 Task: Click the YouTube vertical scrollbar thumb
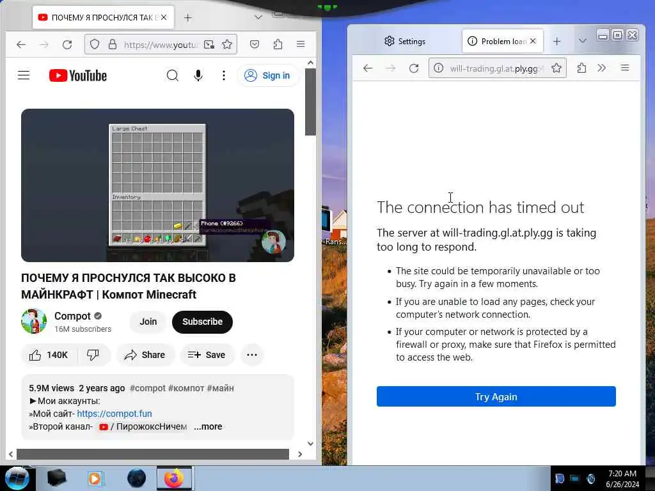[310, 102]
